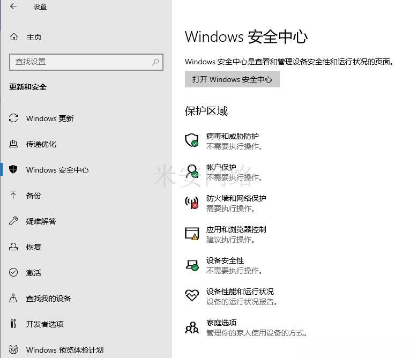This screenshot has height=358, width=410.
Task: Click the heart icon for 设备性能和运行状况
Action: tap(192, 295)
